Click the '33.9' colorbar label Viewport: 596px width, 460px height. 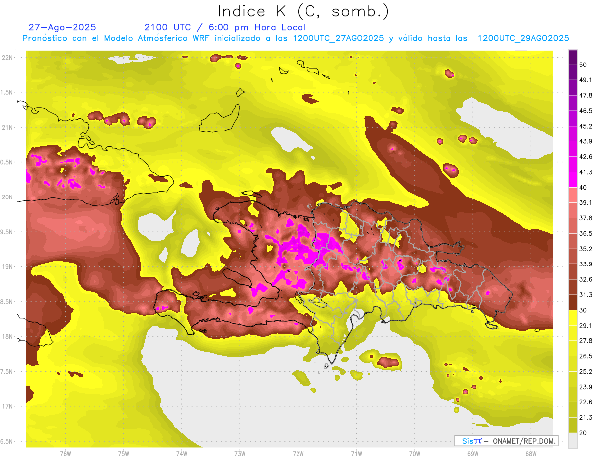(585, 264)
